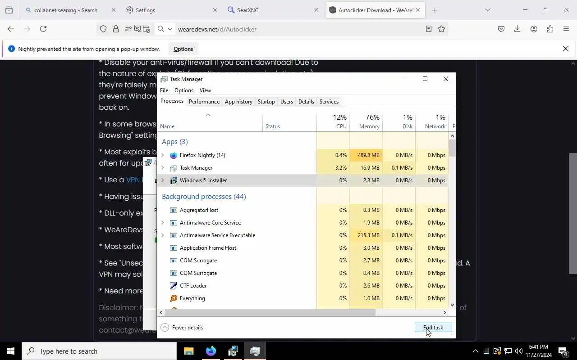
Task: Click the Windows taskbar search box
Action: tap(99, 351)
